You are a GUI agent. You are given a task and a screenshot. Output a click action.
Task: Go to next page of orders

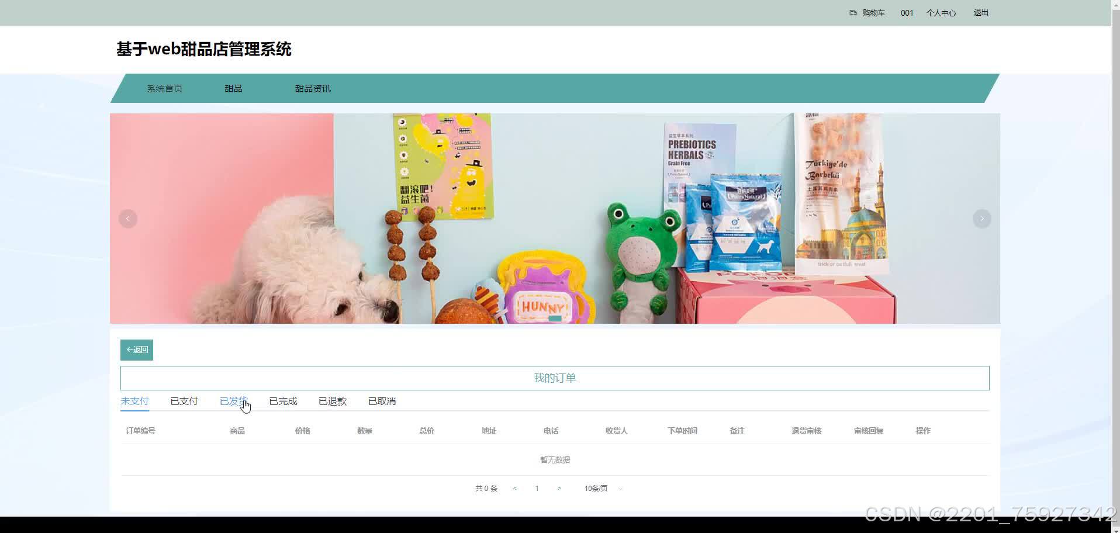click(559, 489)
